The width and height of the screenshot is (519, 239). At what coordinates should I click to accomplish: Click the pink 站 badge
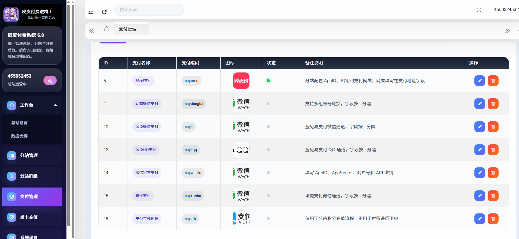click(x=50, y=81)
